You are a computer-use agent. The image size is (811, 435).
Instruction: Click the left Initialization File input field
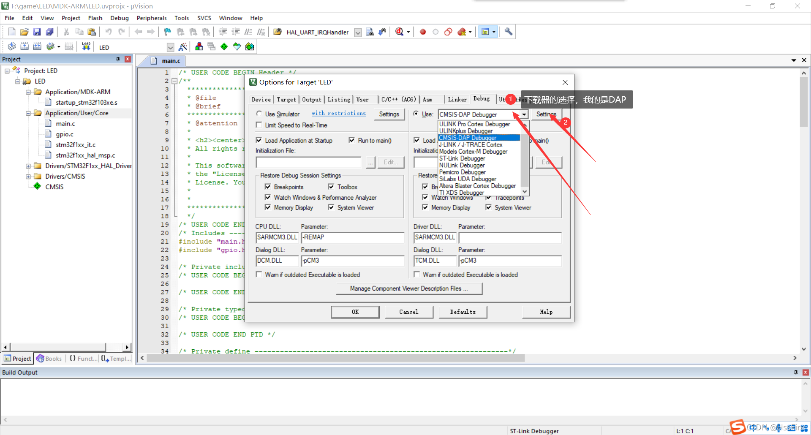click(x=308, y=163)
